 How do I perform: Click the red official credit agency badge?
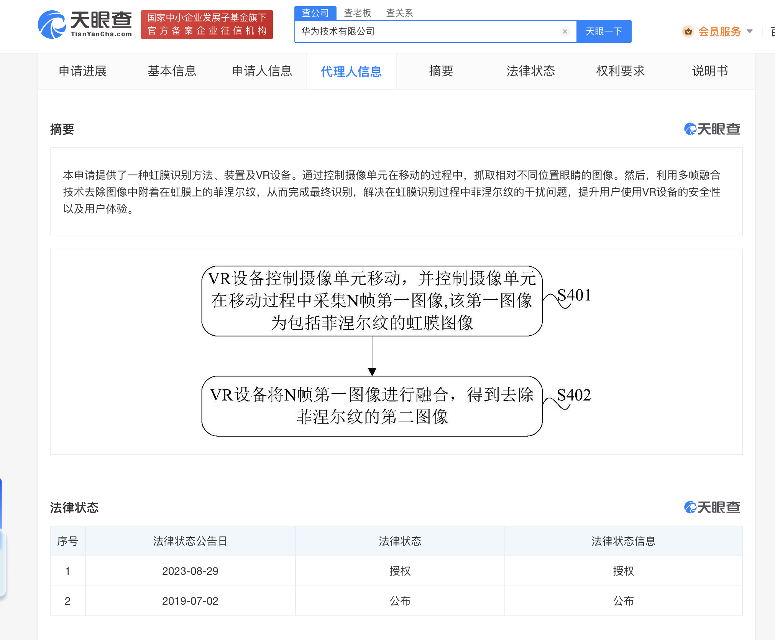[x=207, y=25]
